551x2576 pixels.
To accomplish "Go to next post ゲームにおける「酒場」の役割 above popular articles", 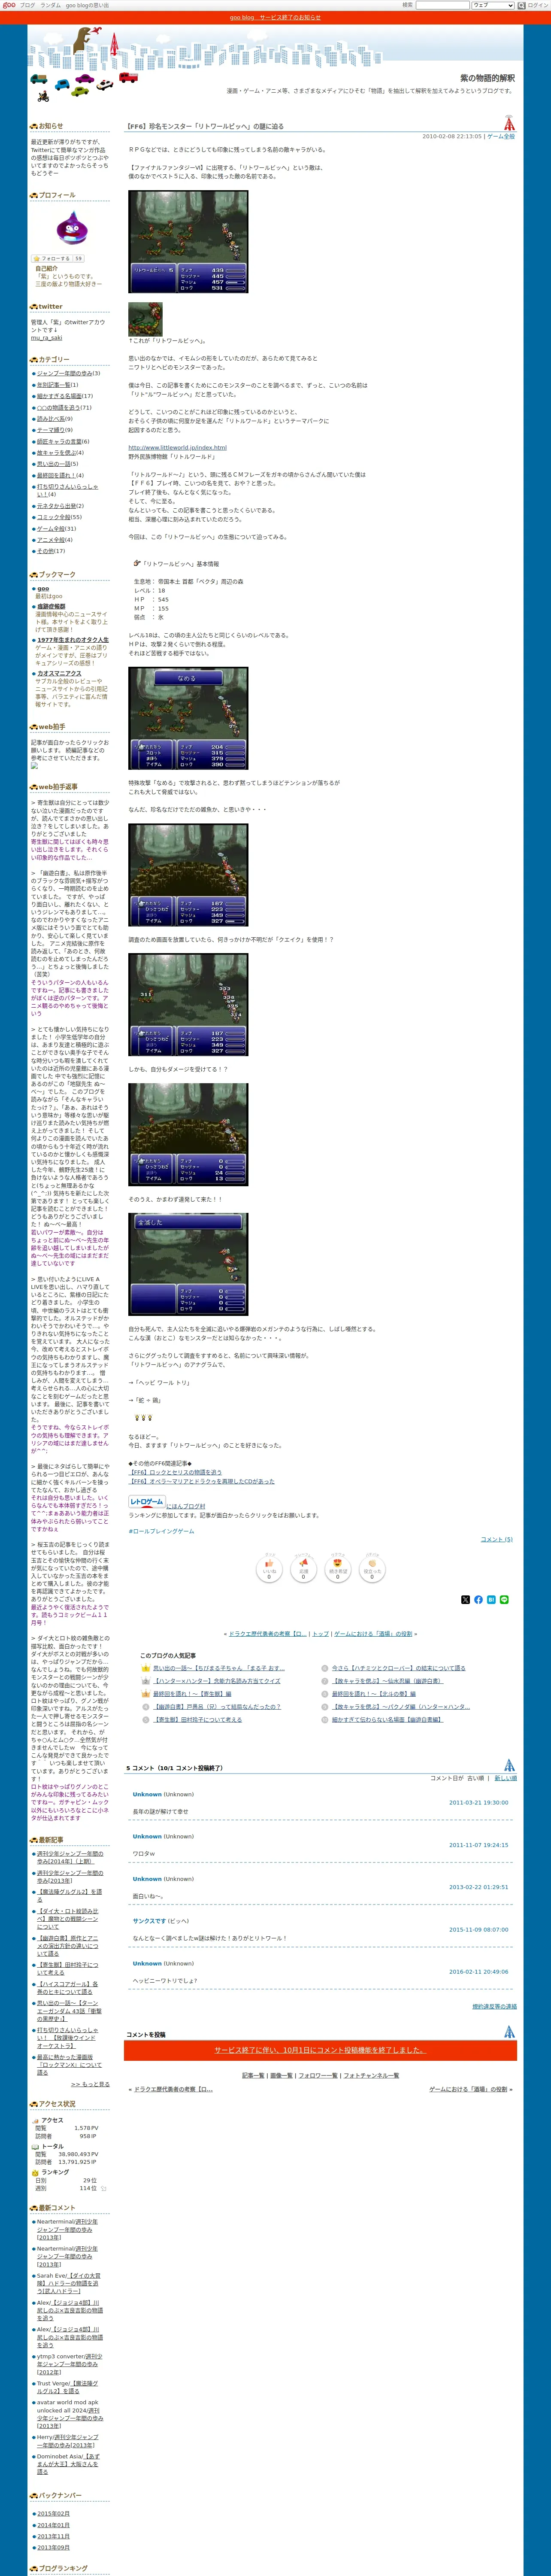I will (373, 1634).
